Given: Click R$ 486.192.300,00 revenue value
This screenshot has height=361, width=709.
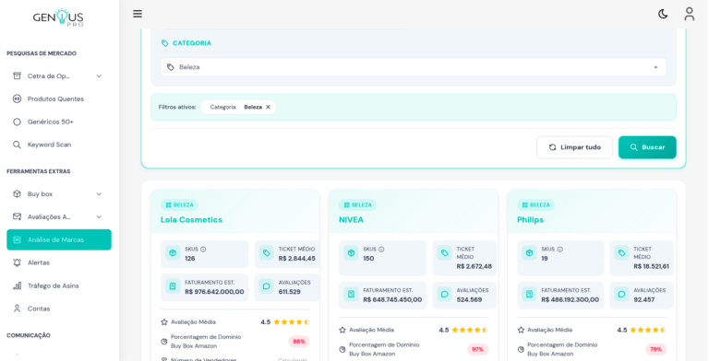Looking at the screenshot, I should [x=571, y=299].
